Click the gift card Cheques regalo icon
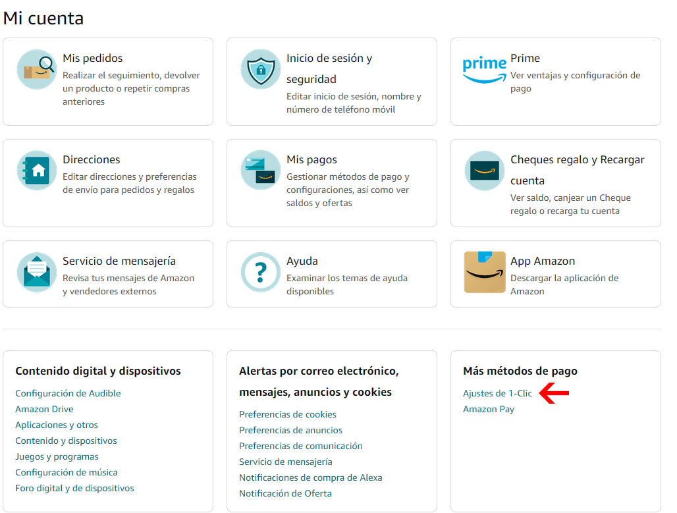Image resolution: width=677 pixels, height=513 pixels. [x=485, y=171]
